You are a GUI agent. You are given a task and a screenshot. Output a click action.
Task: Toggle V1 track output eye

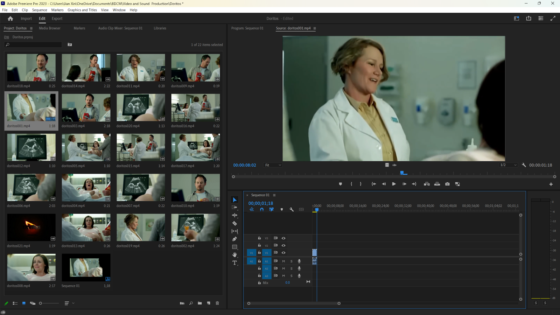(x=283, y=253)
